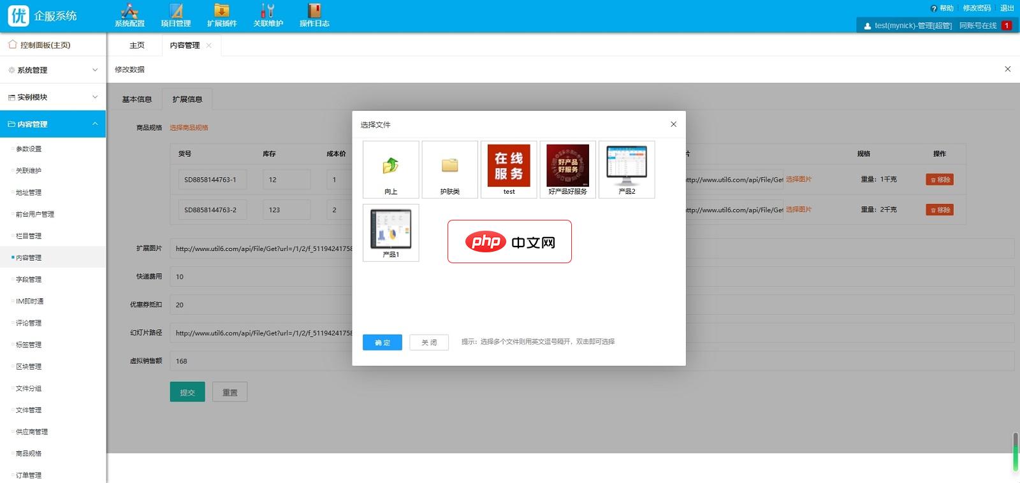Open 文件分组 in sidebar
The width and height of the screenshot is (1020, 483).
click(29, 388)
